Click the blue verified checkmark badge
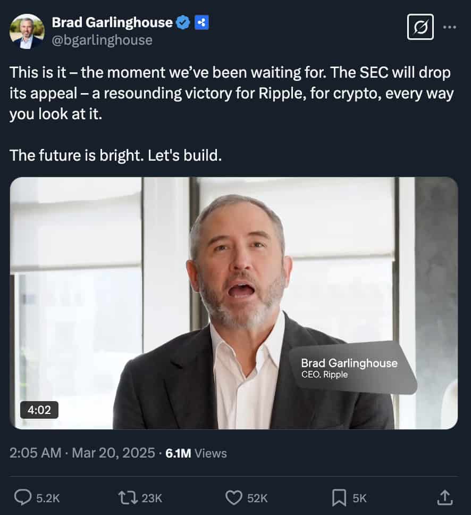This screenshot has height=515, width=471. point(183,22)
